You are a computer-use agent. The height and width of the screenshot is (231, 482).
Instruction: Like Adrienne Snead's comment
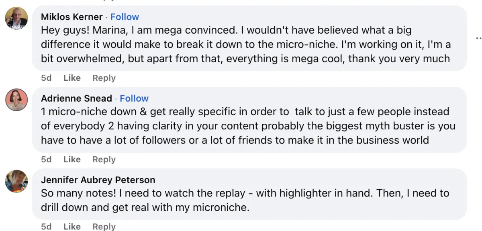tap(72, 159)
